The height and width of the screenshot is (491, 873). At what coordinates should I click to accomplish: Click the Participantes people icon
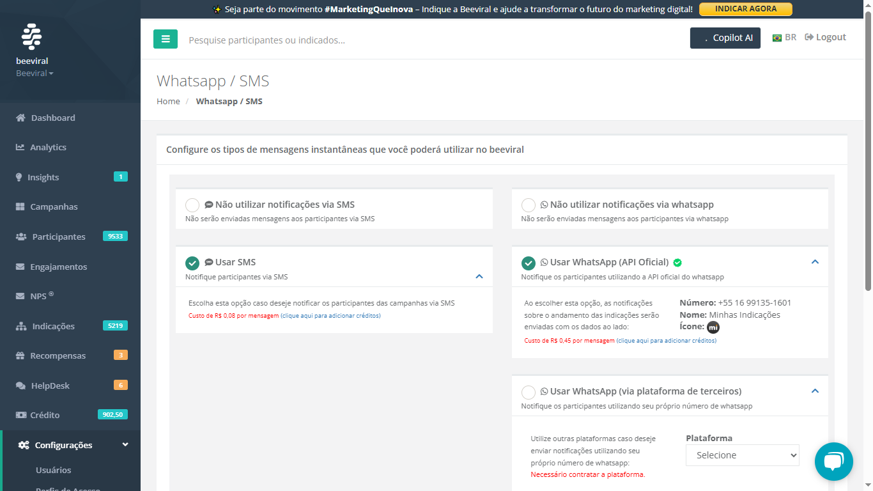click(x=21, y=237)
